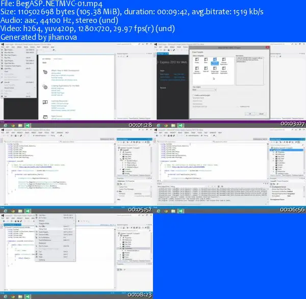This screenshot has height=299, width=306.
Task: Click the 00:08:23 timestamp
Action: pos(140,295)
